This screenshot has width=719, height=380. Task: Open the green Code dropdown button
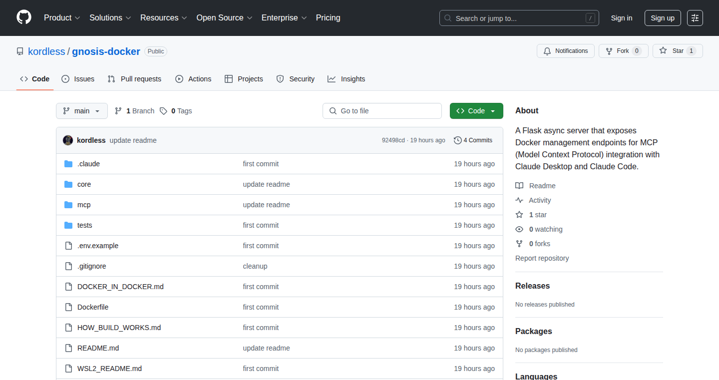476,111
